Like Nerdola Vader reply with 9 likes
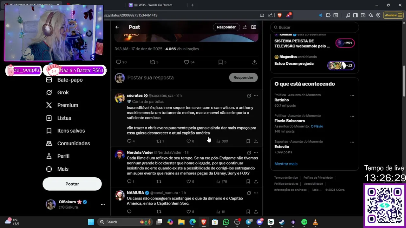Viewport: 406px width, 228px height. point(190,181)
